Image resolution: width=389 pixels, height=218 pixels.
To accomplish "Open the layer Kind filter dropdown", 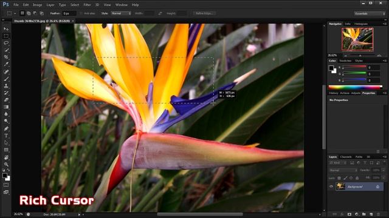I will (x=338, y=163).
